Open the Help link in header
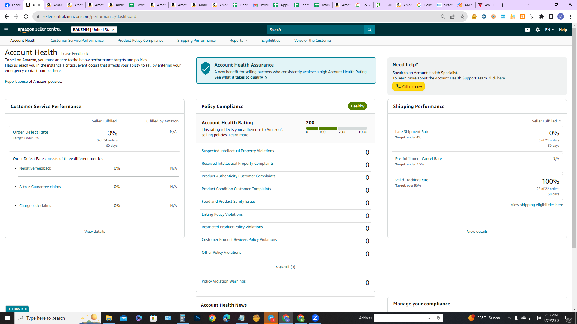577x324 pixels. 563,29
